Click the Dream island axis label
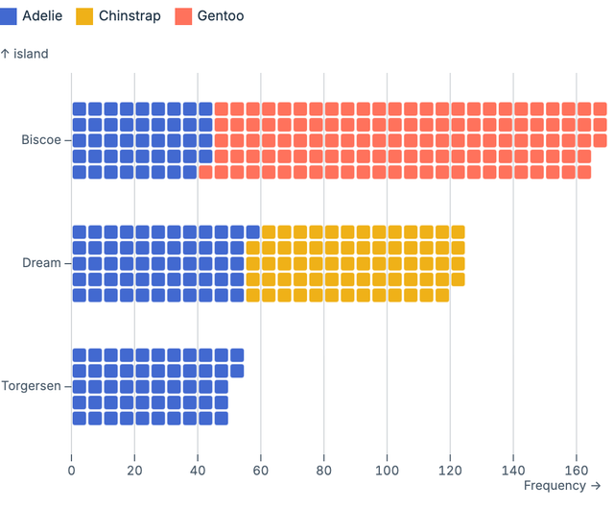Screen dimensions: 614x508 (x=41, y=263)
